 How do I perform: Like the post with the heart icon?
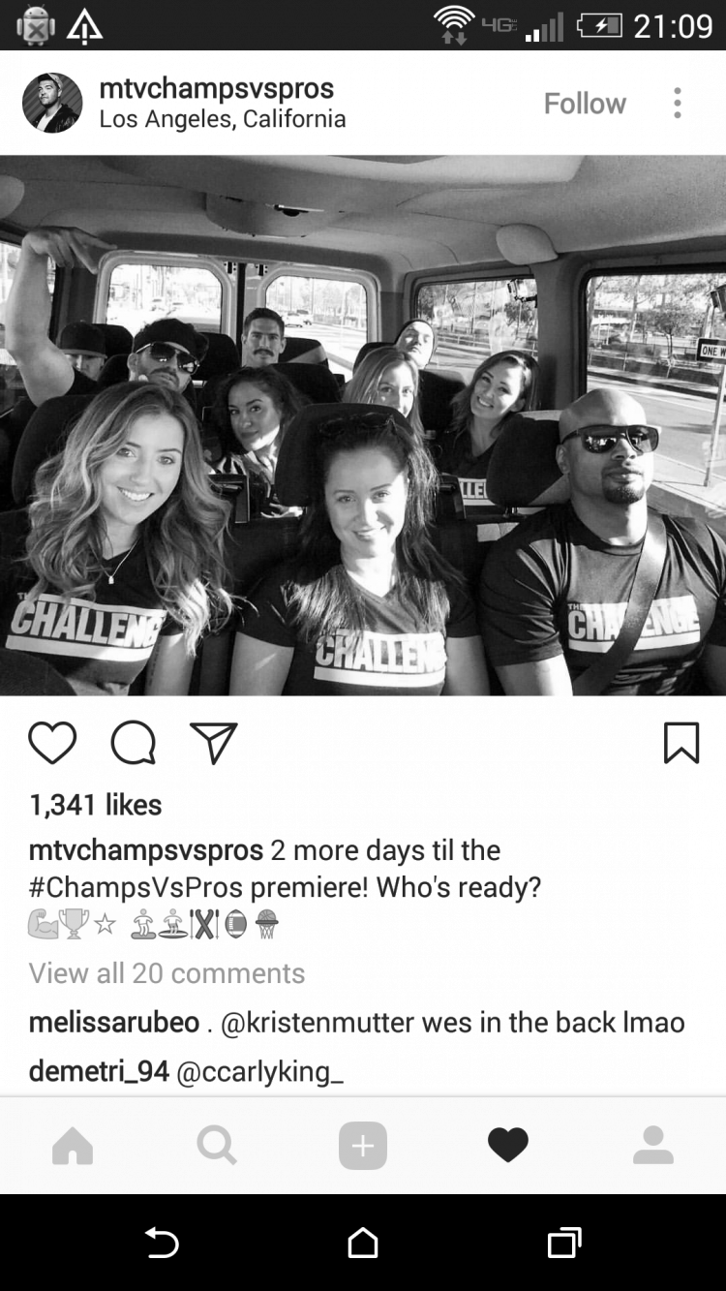click(52, 743)
